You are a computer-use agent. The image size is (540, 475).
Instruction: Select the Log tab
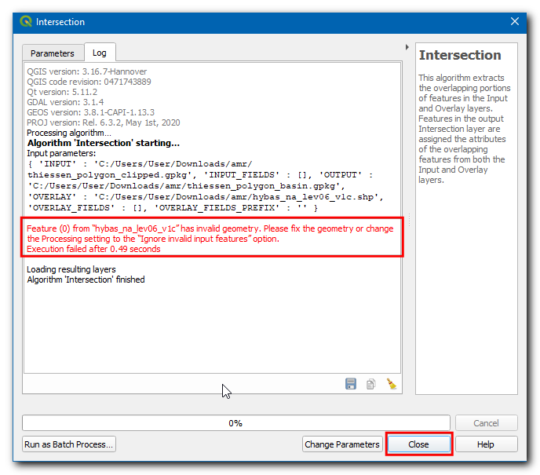[100, 53]
